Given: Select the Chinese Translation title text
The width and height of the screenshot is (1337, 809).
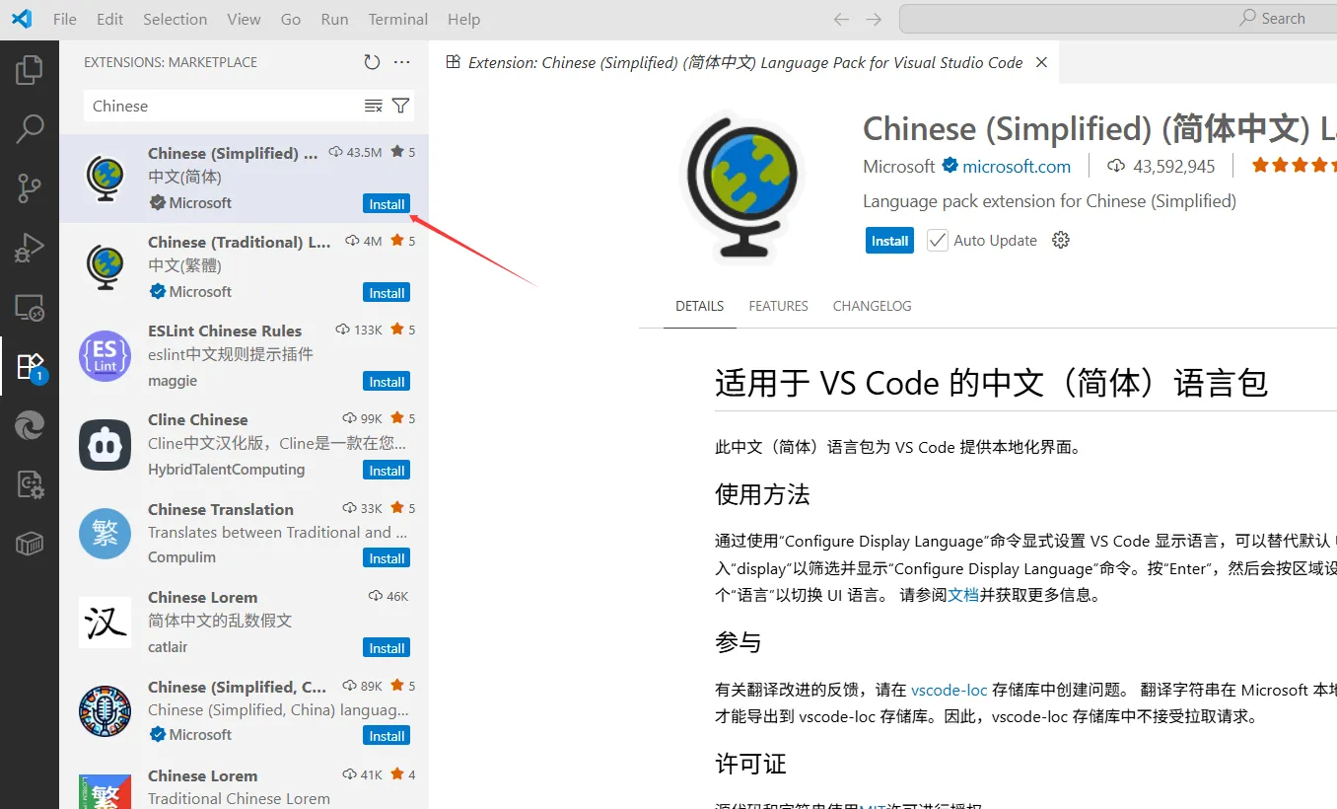Looking at the screenshot, I should pyautogui.click(x=221, y=509).
